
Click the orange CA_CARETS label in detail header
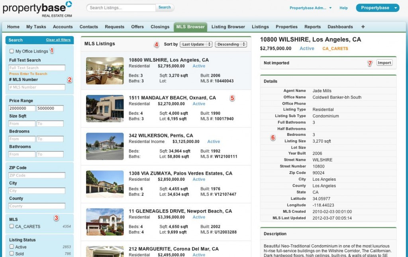[x=335, y=48]
